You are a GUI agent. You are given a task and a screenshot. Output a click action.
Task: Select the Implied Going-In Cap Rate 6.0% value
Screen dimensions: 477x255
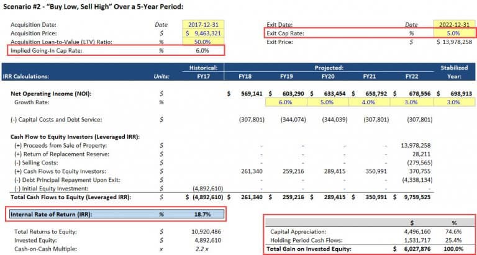click(202, 51)
